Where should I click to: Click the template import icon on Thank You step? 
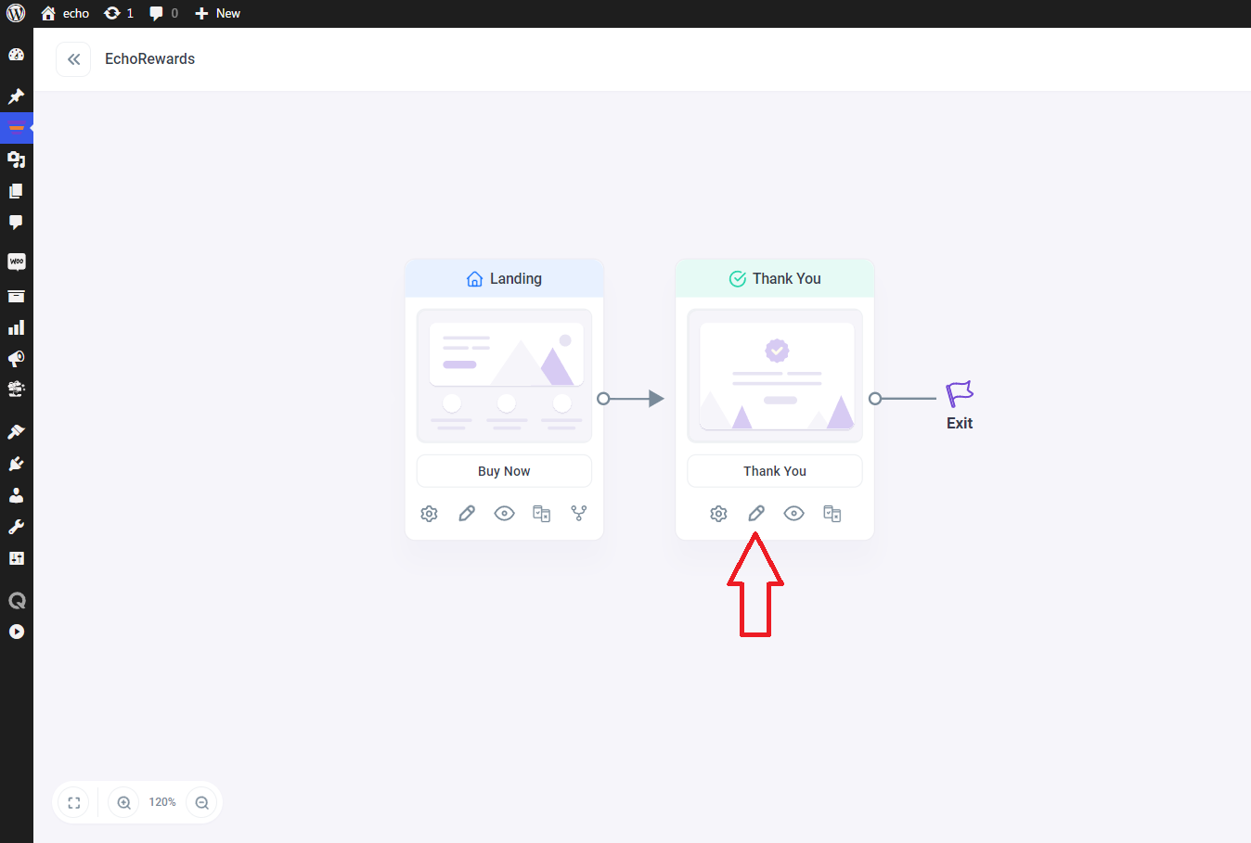pyautogui.click(x=832, y=514)
